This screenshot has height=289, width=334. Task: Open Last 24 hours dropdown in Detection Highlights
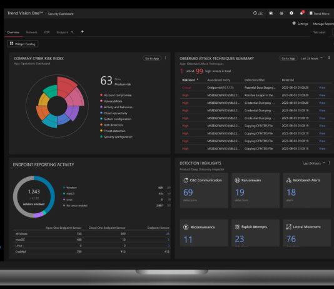click(x=314, y=163)
